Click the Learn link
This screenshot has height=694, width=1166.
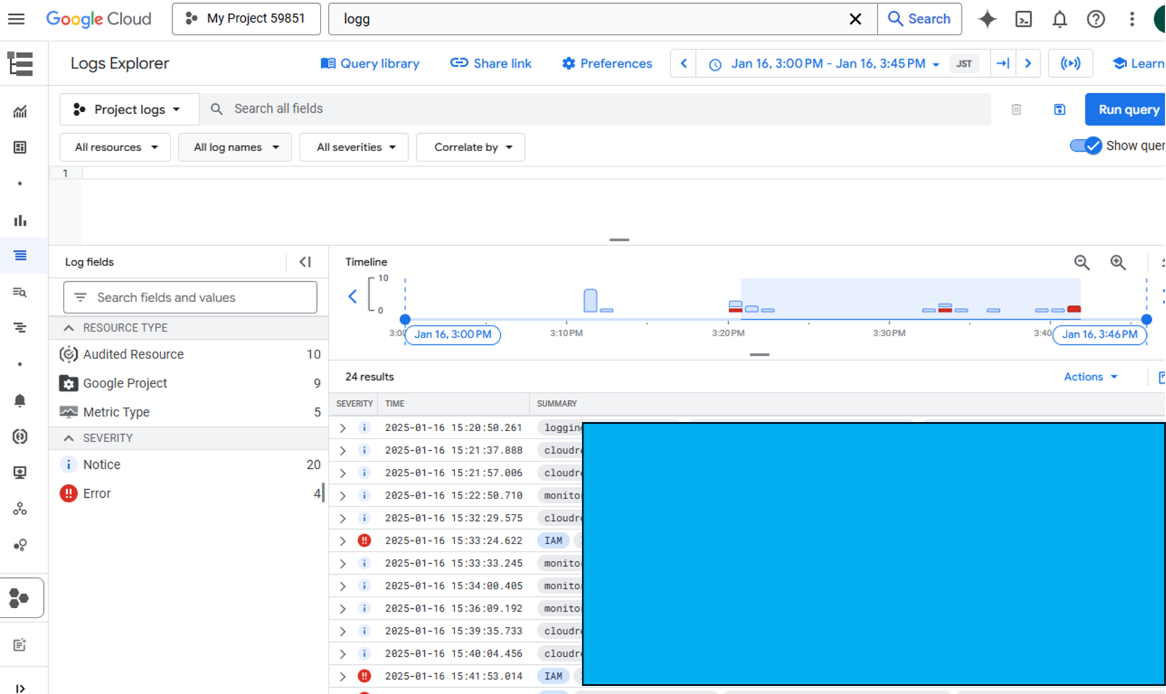[1138, 64]
